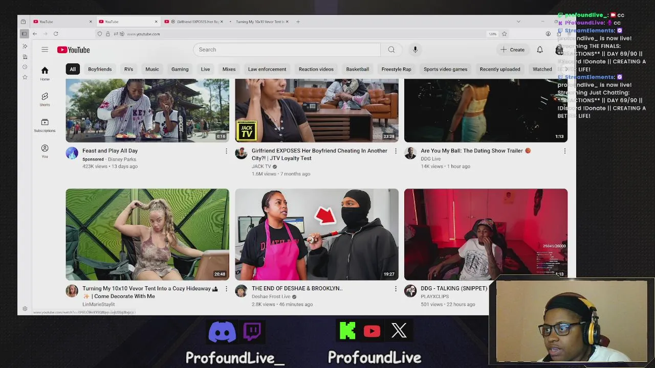
Task: Open bookmarks star in browser sidebar
Action: pyautogui.click(x=25, y=77)
